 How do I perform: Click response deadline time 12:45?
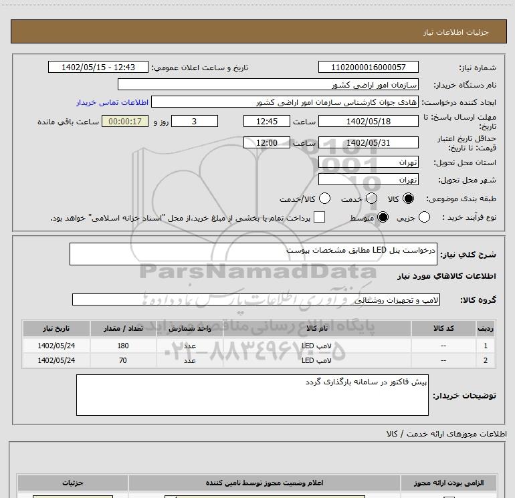pyautogui.click(x=267, y=122)
